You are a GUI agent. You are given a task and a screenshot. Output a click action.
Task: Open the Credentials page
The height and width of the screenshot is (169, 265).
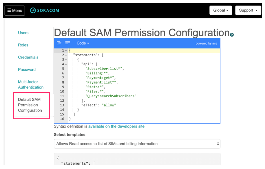pyautogui.click(x=28, y=57)
